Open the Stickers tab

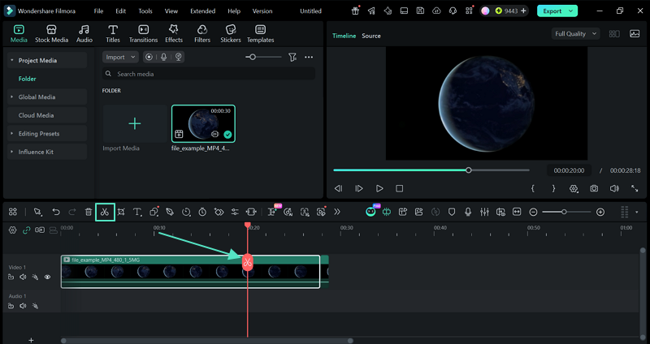pos(231,33)
